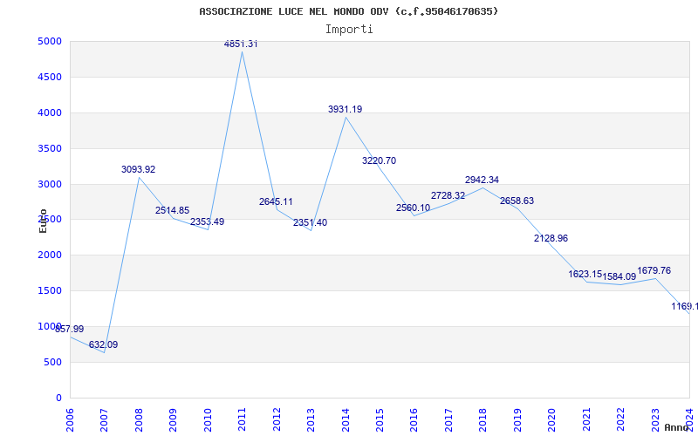The height and width of the screenshot is (436, 698).
Task: Select the 2019 x-axis year label
Action: [517, 419]
